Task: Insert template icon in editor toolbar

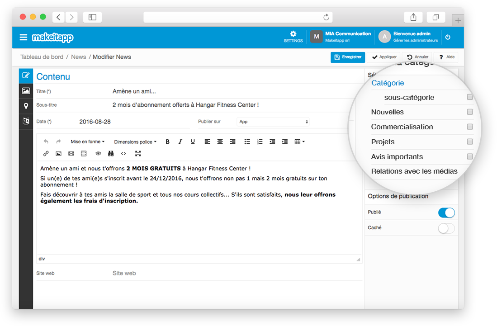Action: (x=84, y=154)
